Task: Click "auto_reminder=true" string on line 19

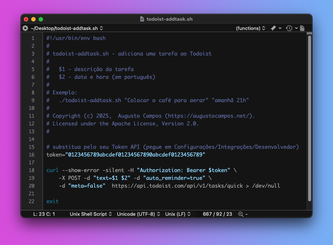Action: (x=174, y=178)
